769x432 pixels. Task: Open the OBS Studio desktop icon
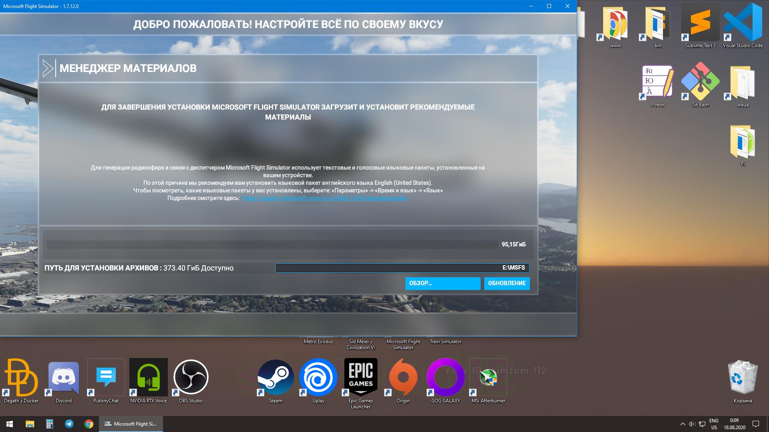pos(191,381)
